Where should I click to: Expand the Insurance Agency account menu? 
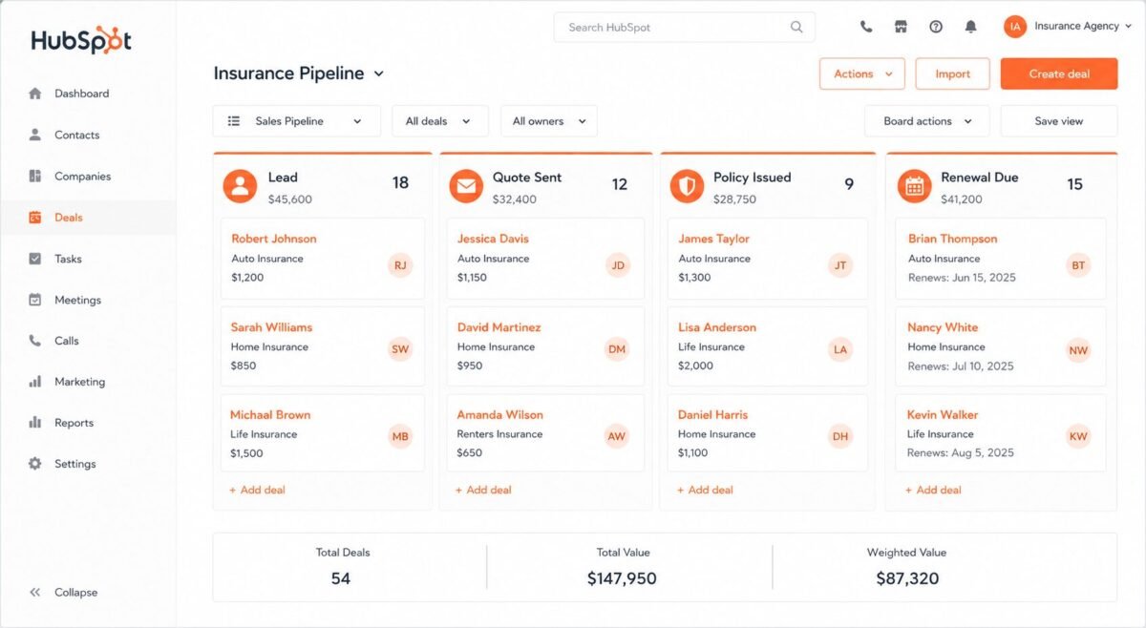point(1128,27)
